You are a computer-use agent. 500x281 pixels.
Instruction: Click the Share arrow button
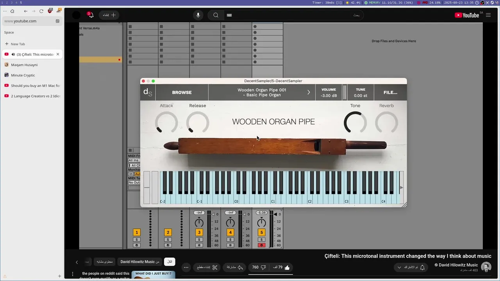pyautogui.click(x=235, y=267)
